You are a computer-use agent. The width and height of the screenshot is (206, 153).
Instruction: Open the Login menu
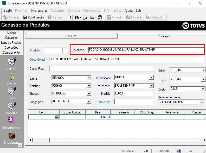coord(8,11)
